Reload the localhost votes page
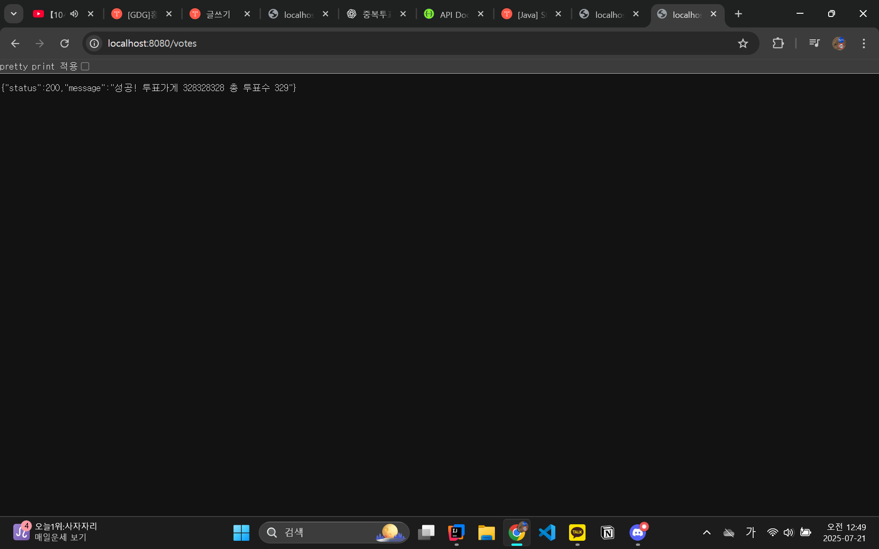Image resolution: width=879 pixels, height=549 pixels. (65, 43)
